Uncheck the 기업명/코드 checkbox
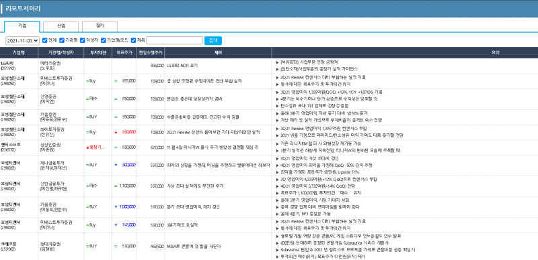The height and width of the screenshot is (260, 538). pyautogui.click(x=104, y=40)
